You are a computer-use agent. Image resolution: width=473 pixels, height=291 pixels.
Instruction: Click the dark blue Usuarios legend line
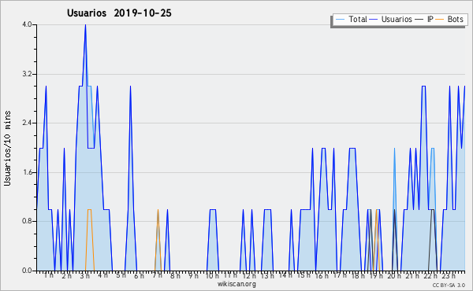[x=374, y=20]
